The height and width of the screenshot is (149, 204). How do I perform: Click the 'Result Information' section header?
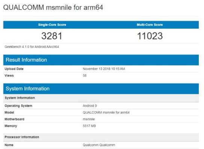(101, 60)
